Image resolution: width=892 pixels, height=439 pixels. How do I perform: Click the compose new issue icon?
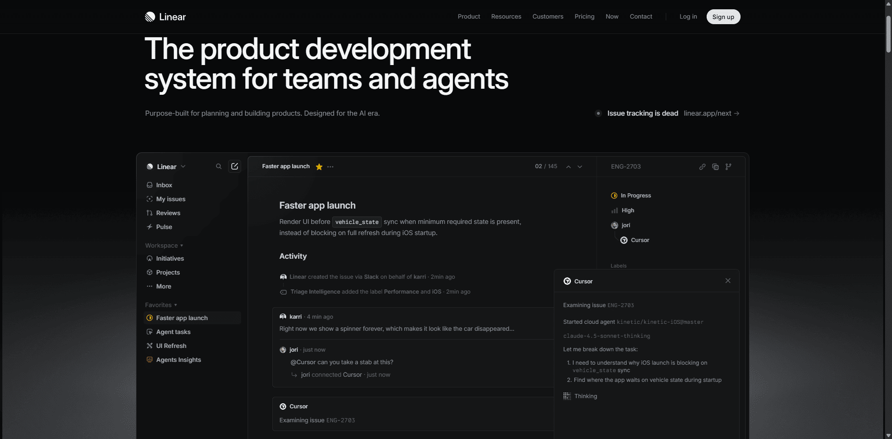click(235, 166)
